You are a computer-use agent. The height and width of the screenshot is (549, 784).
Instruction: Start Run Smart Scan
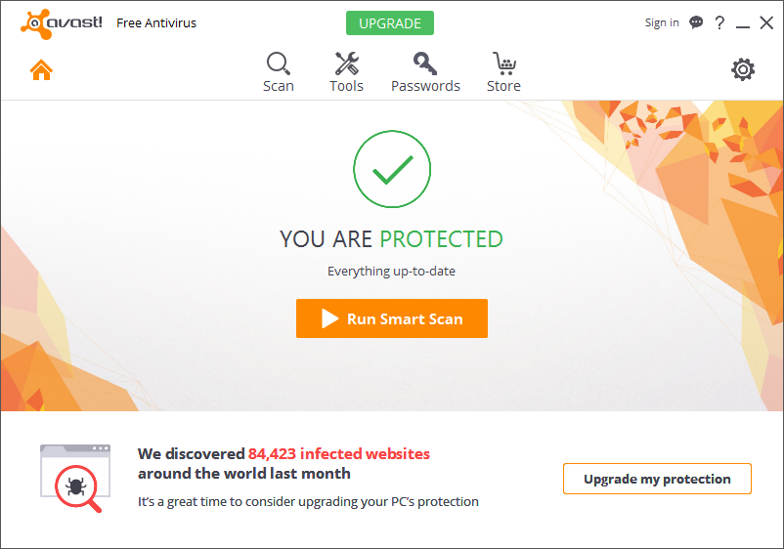click(x=391, y=318)
